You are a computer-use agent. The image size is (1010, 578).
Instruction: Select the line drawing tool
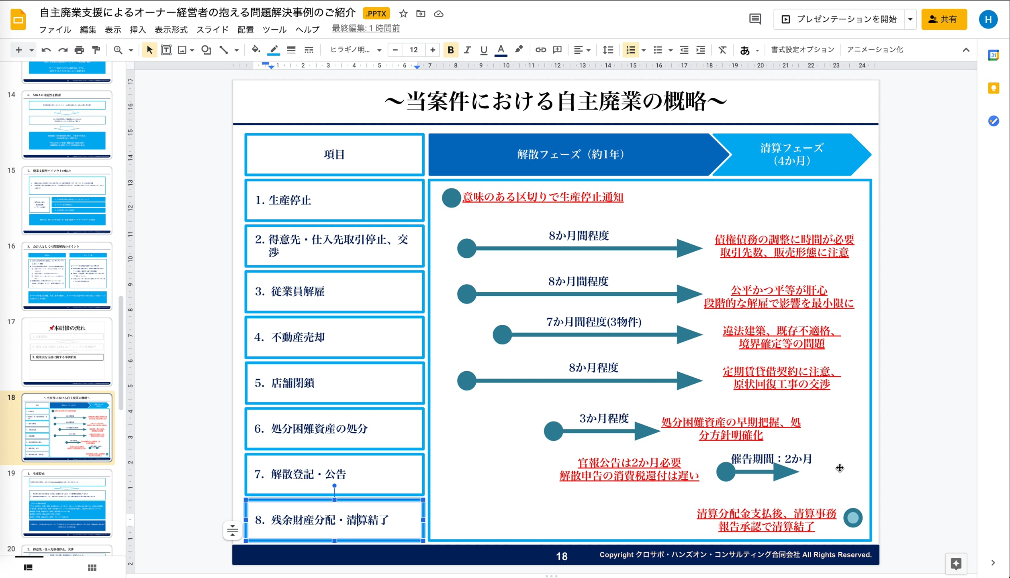click(224, 50)
